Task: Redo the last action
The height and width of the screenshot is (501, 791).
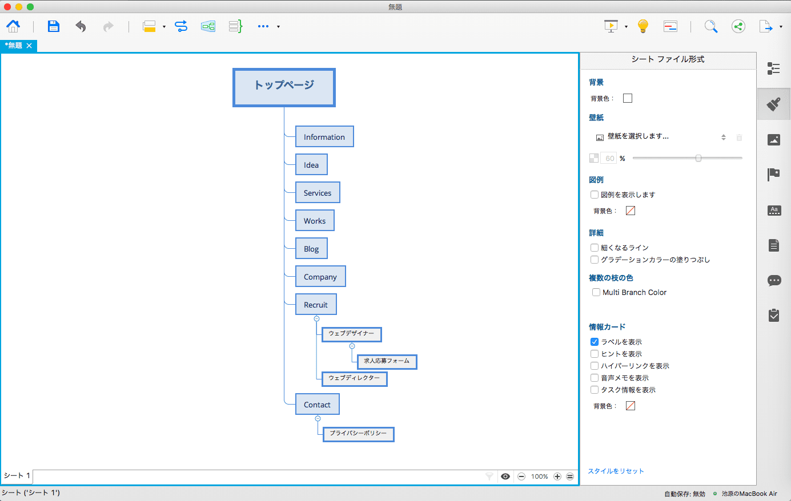Action: click(x=108, y=26)
